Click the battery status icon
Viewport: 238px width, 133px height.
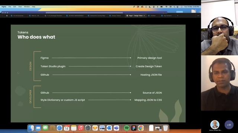tap(162, 7)
